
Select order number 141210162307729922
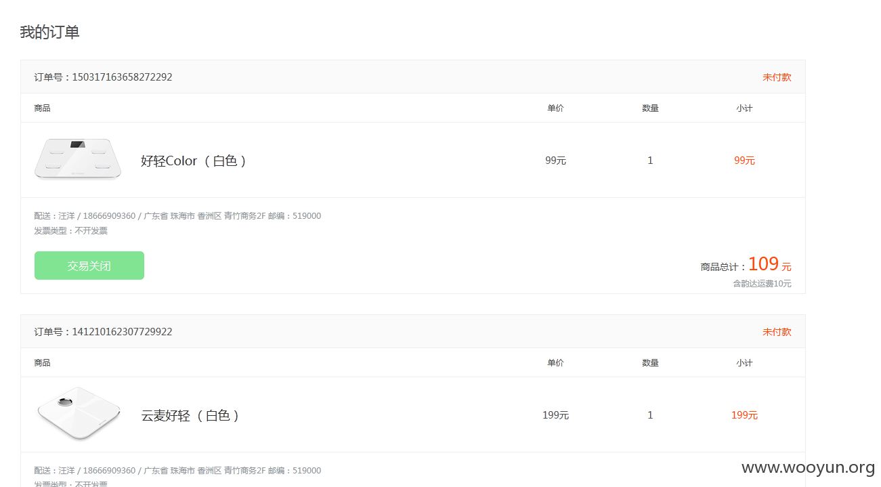tap(122, 332)
